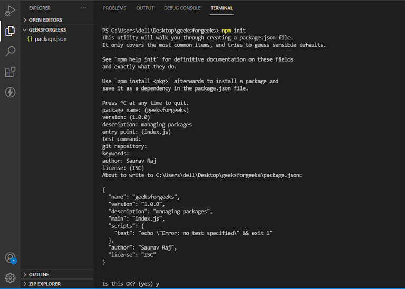Viewport: 405px width, 289px height.
Task: Open the Extensions view
Action: pos(10,72)
